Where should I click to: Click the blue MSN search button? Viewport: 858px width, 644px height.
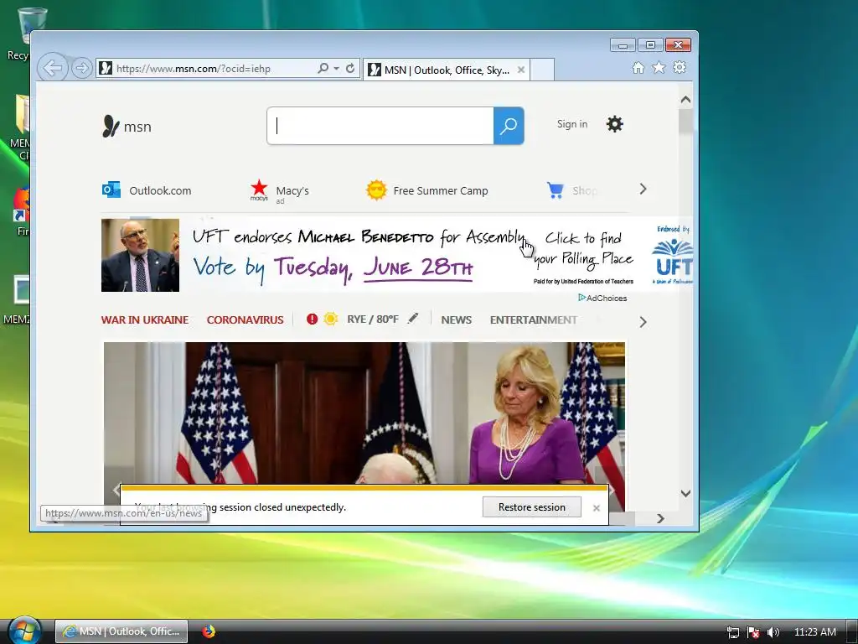pos(509,126)
